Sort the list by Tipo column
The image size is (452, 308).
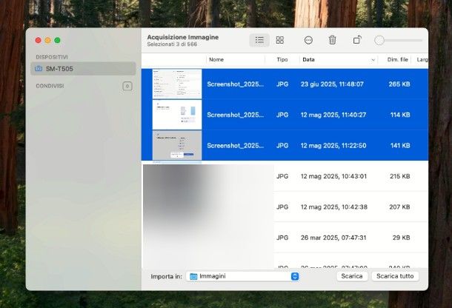click(282, 59)
